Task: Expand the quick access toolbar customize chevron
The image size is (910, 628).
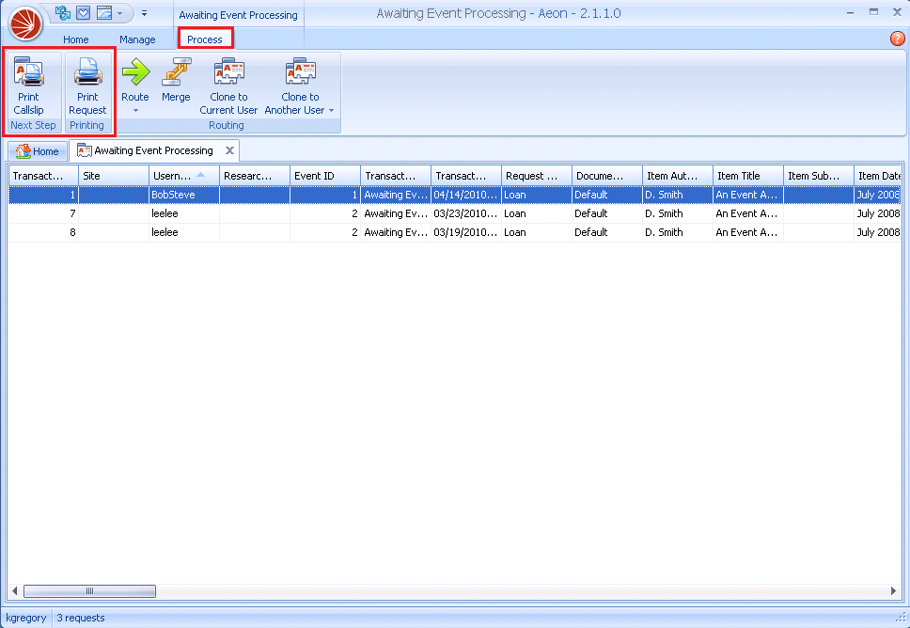Action: 145,14
